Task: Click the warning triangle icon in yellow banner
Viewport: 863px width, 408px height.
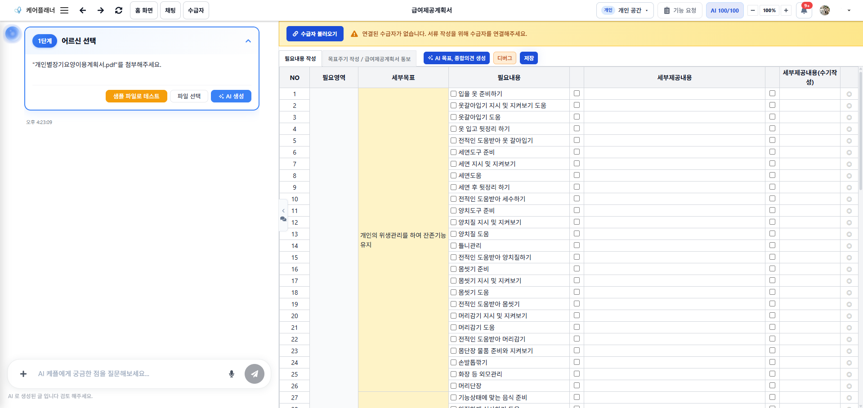Action: pos(354,34)
